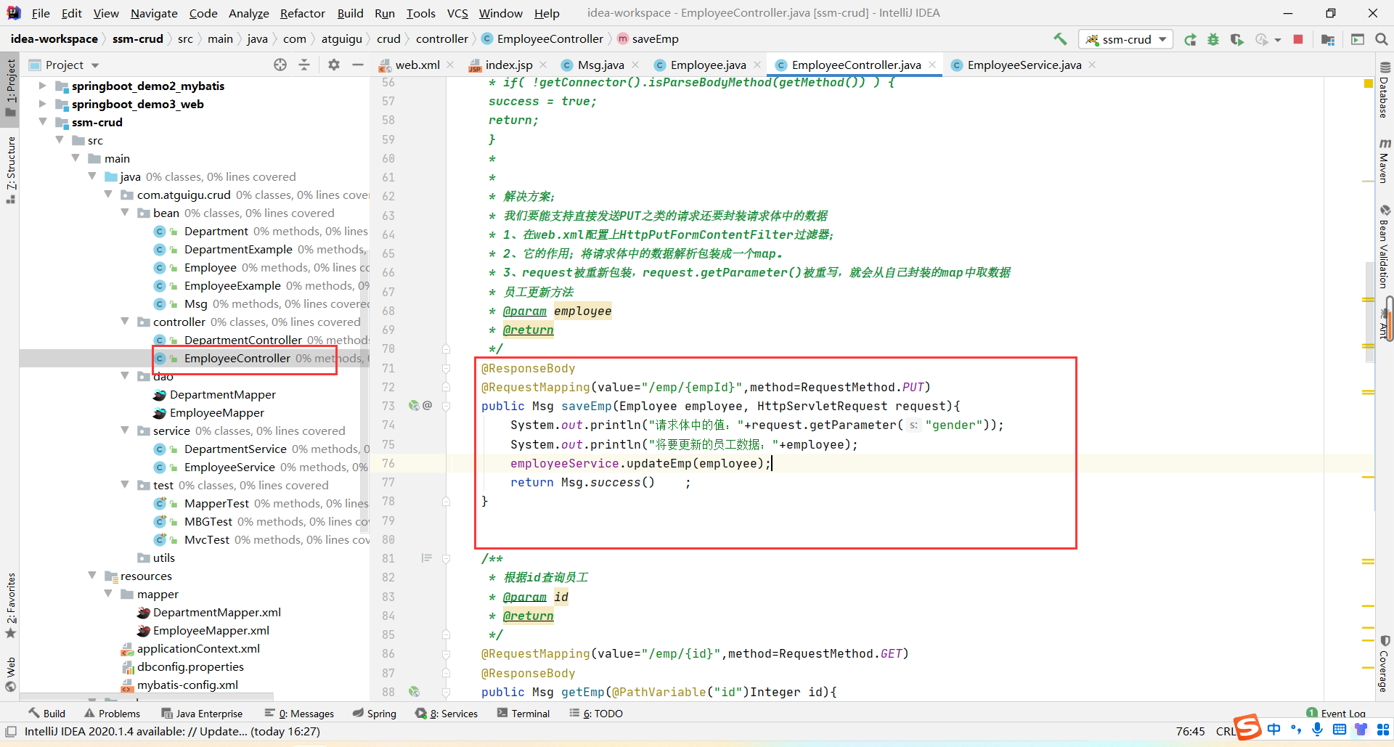Expand the springboot_demo3_web module node

tap(42, 104)
